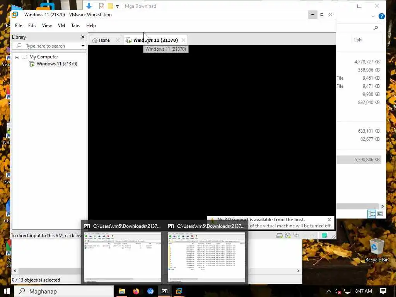Click the New folder icon in Explorer toolbar

coord(110,6)
